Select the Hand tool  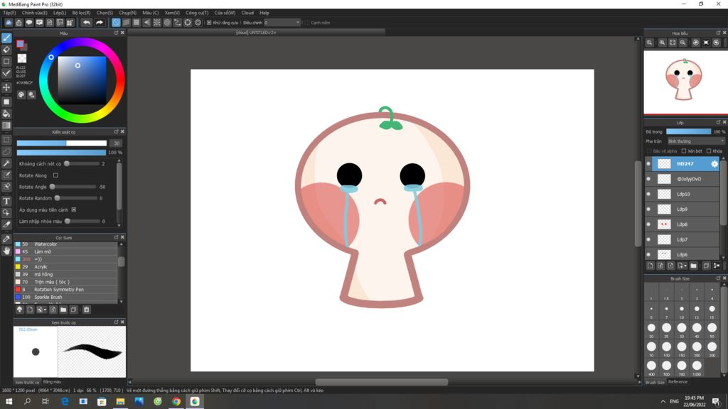coord(6,251)
